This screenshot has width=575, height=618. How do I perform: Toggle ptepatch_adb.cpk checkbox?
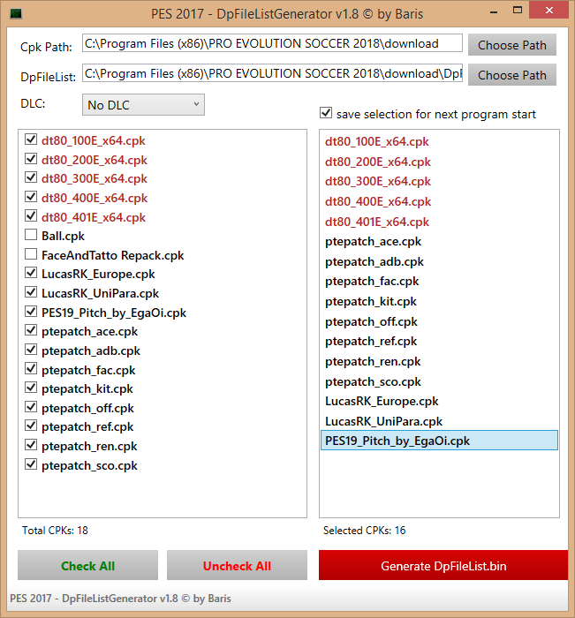click(x=31, y=350)
